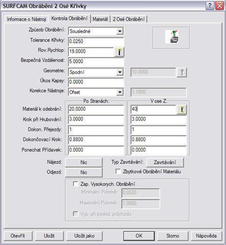Toggle Zbytkové Obrábění Materiálu checkbox
This screenshot has width=226, height=245.
tap(118, 171)
